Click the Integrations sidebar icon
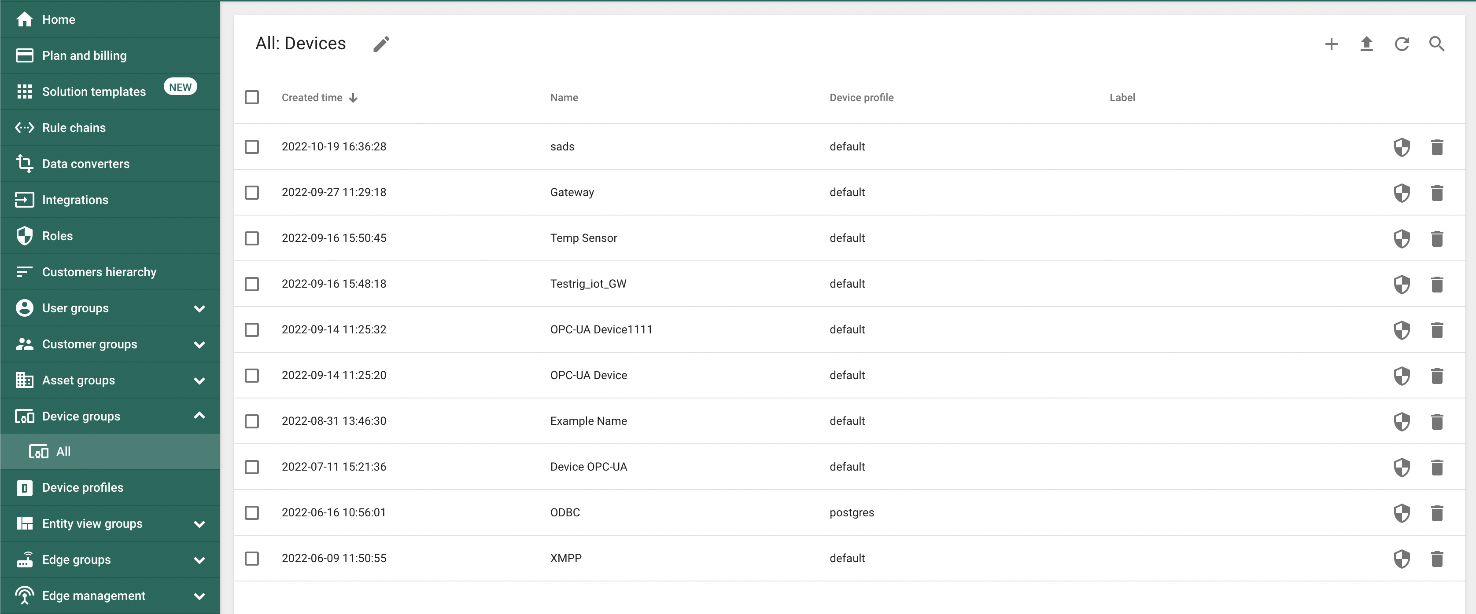 (x=25, y=200)
